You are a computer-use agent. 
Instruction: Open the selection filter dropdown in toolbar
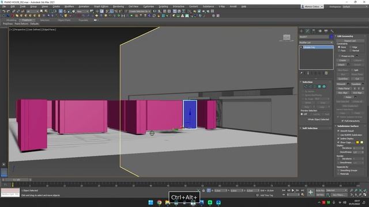coord(32,11)
